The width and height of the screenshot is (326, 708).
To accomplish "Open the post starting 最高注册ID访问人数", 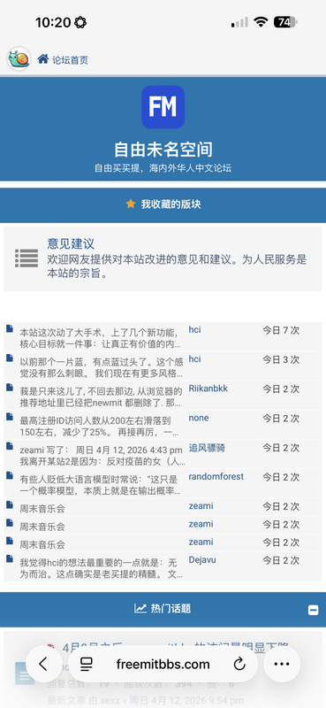I will pos(99,427).
